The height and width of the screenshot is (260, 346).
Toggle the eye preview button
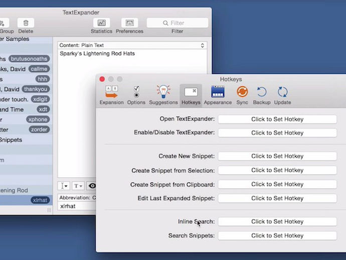[92, 186]
